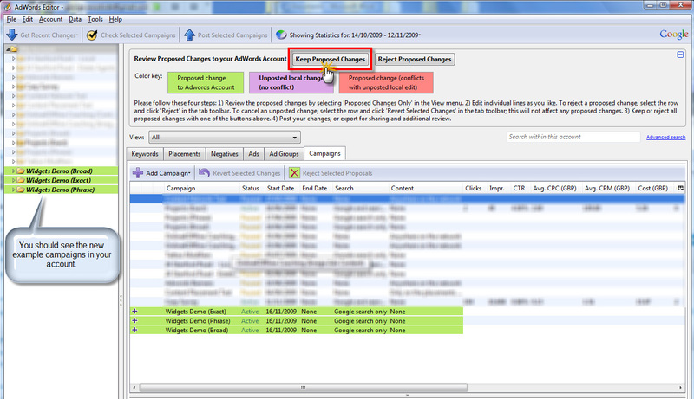
Task: Click the AdWords Editor title bar app icon
Action: pyautogui.click(x=7, y=7)
